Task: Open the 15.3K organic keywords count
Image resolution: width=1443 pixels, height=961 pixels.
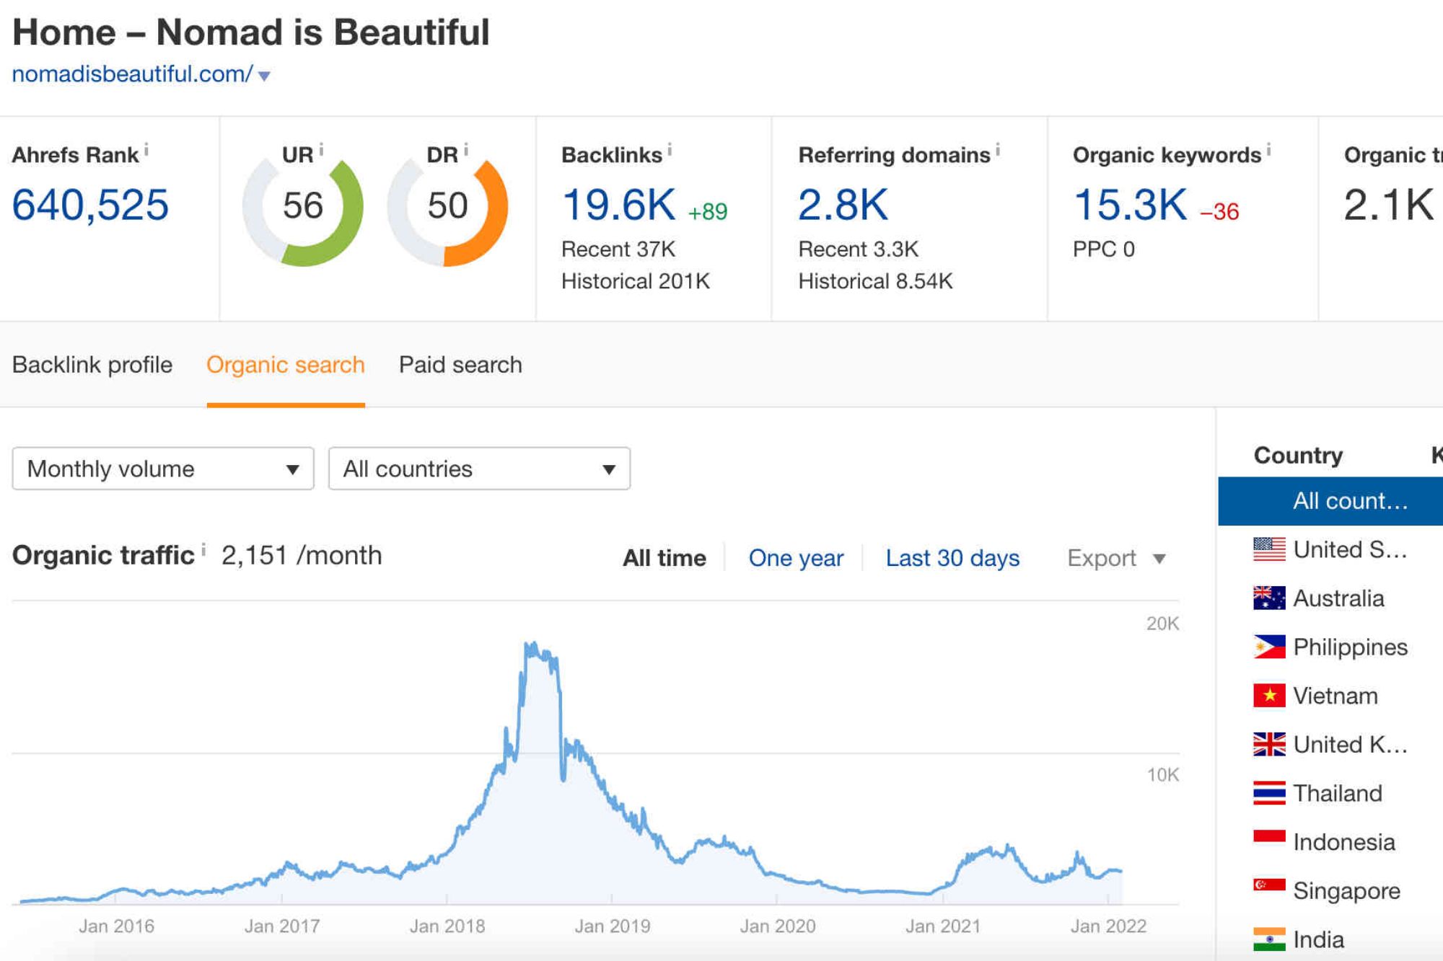Action: tap(1130, 205)
